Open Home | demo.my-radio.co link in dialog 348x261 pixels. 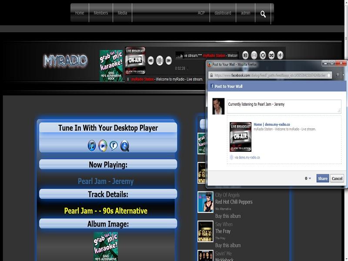tap(271, 124)
